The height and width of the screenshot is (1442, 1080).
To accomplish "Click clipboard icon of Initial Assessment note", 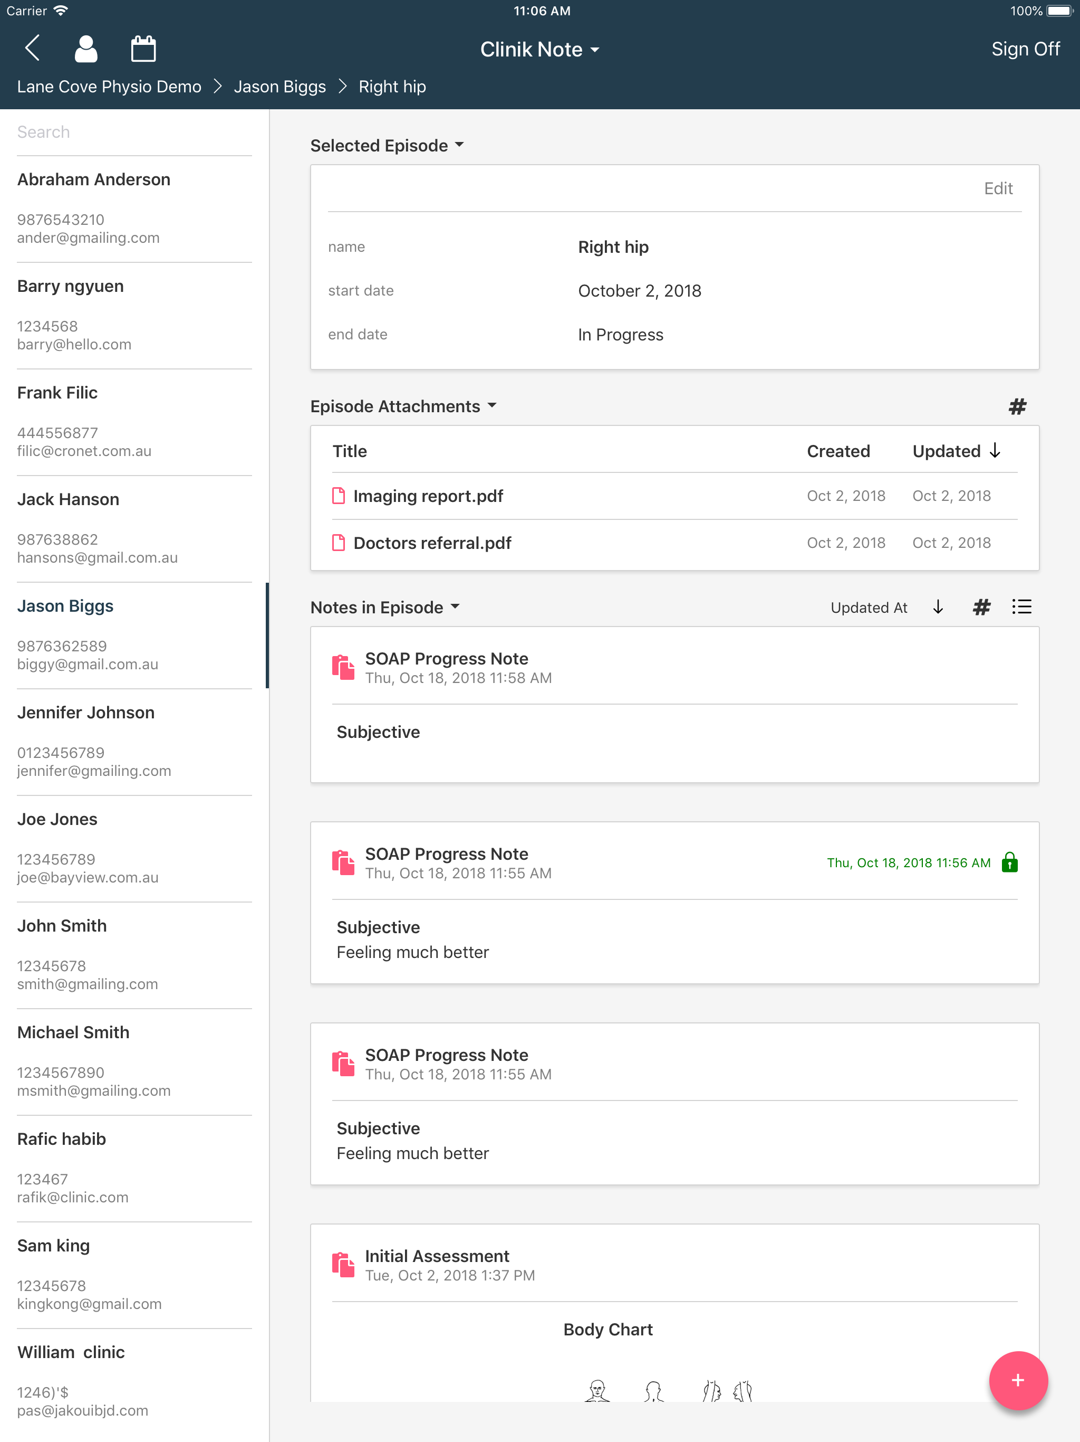I will pyautogui.click(x=343, y=1265).
